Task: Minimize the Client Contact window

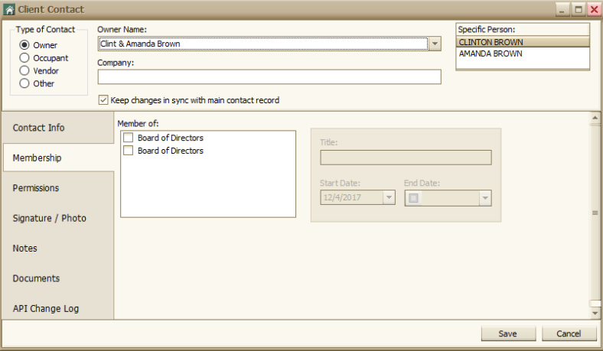Action: point(562,10)
